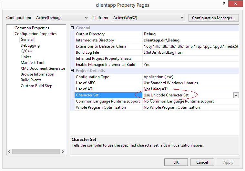Click the help question mark icon
The image size is (245, 171).
(224, 4)
